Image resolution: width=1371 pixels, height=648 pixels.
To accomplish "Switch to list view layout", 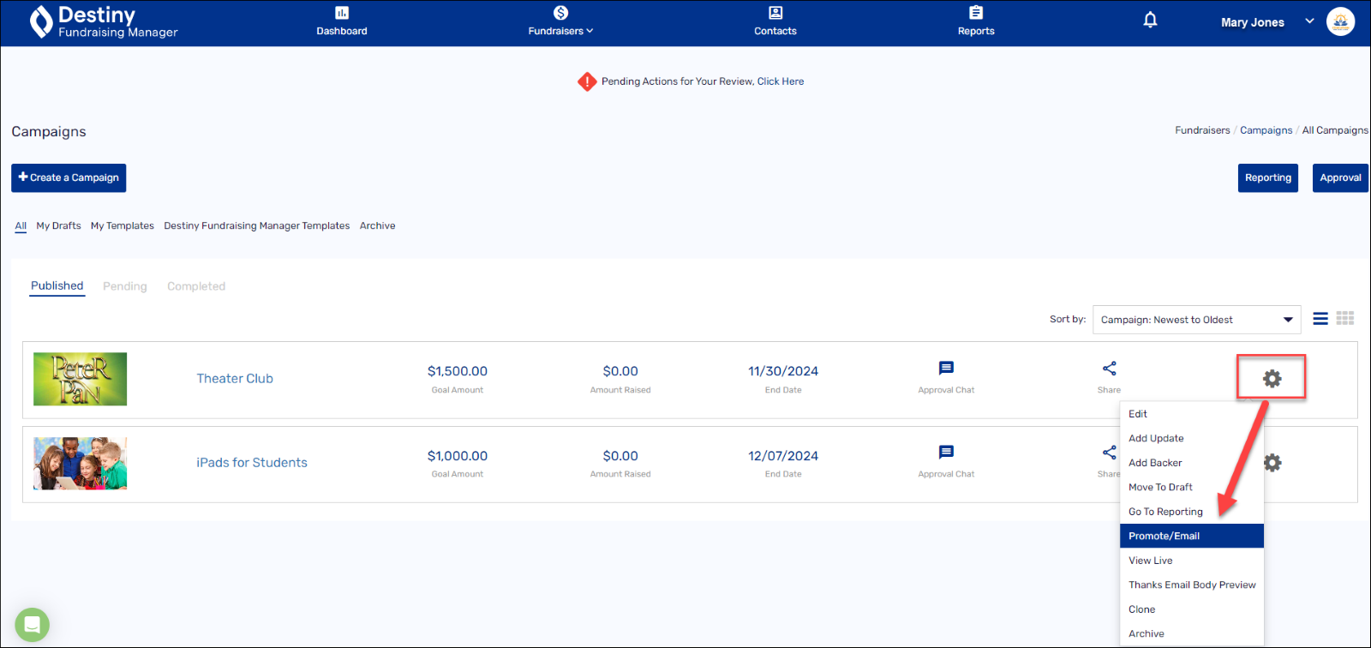I will click(1320, 319).
